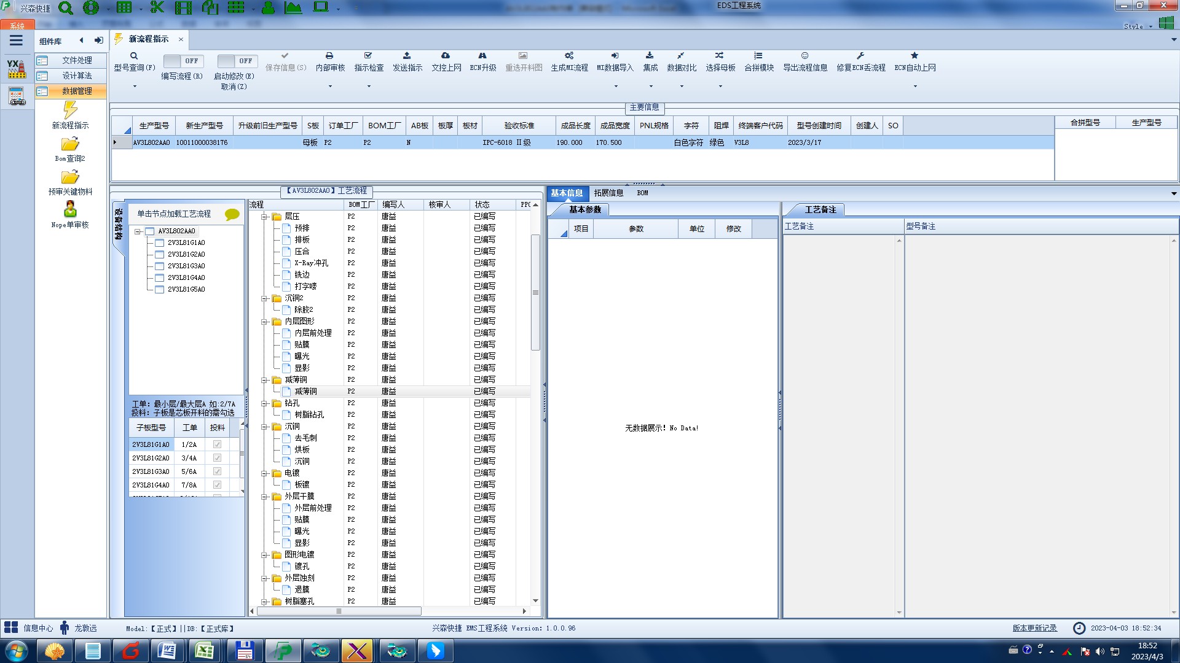The height and width of the screenshot is (663, 1180).
Task: Switch to the 拓展信息 tab
Action: click(608, 193)
